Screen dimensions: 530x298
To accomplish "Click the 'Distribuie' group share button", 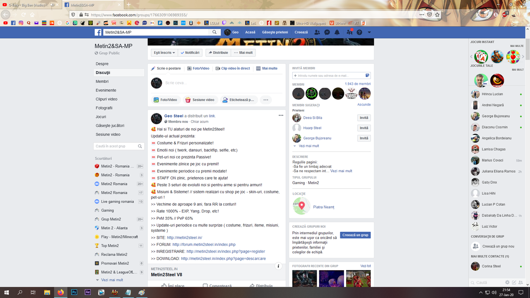I will [218, 53].
